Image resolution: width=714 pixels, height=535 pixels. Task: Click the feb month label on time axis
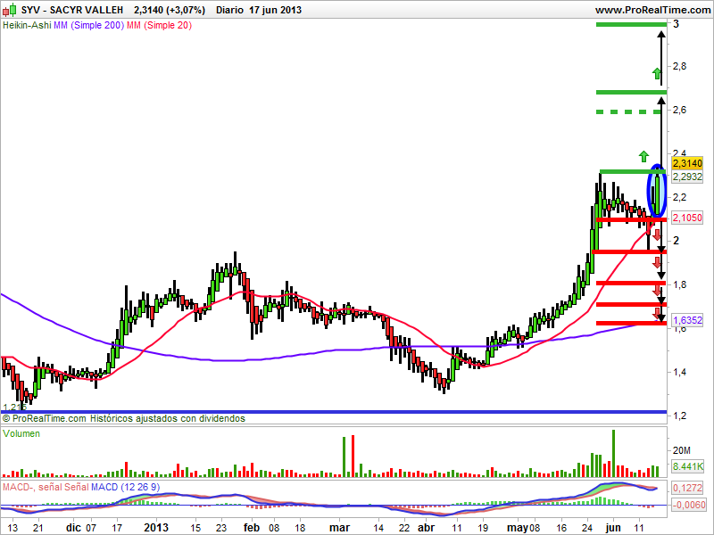click(252, 528)
